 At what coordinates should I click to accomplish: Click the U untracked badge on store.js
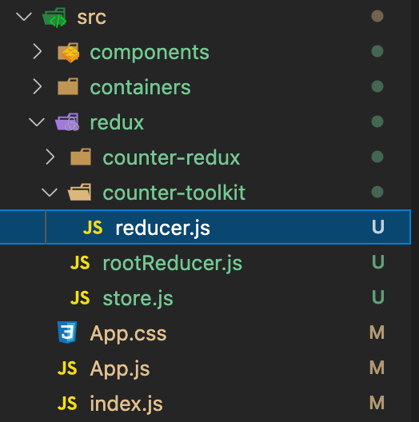pos(377,297)
